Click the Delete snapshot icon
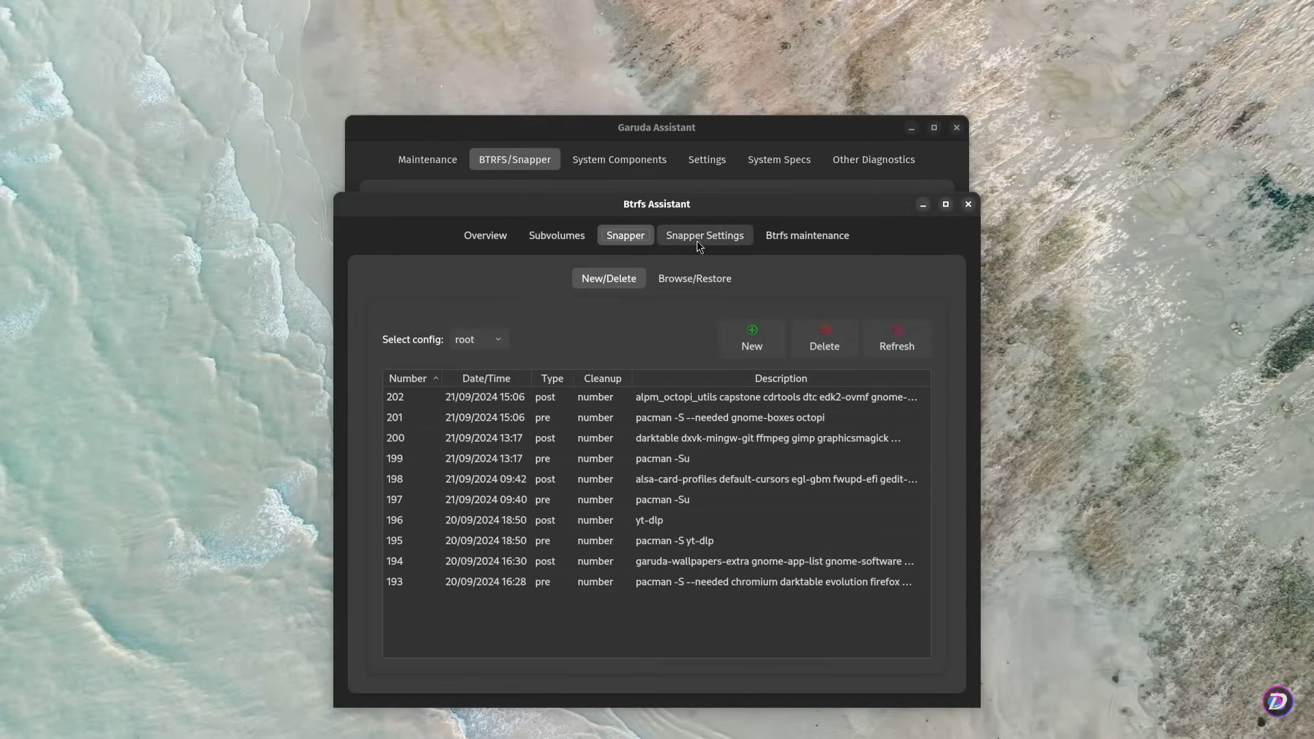 (x=824, y=337)
